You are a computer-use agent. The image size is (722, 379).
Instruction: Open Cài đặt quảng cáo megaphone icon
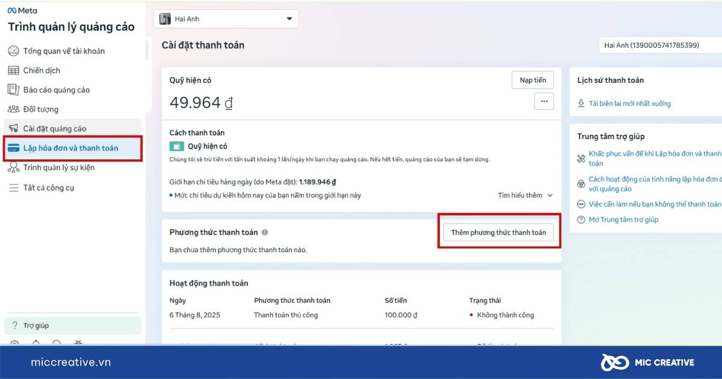pyautogui.click(x=13, y=128)
